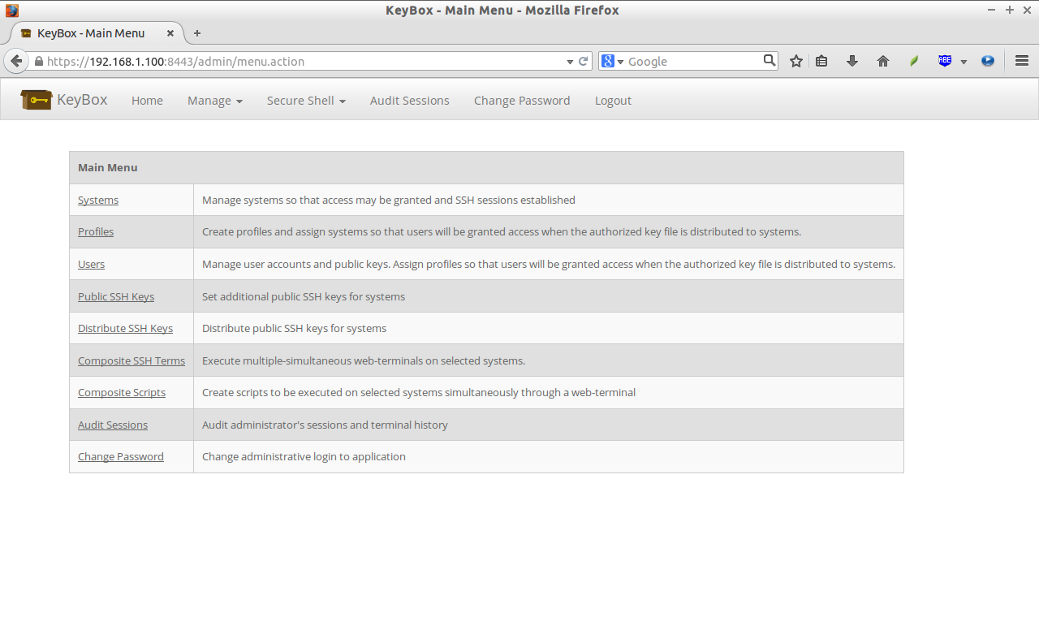Minimize the Firefox window
Viewport: 1039px width, 630px height.
992,11
